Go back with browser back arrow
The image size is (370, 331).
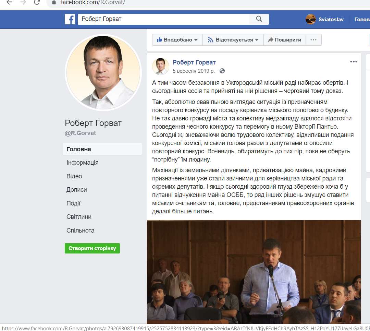tap(9, 3)
